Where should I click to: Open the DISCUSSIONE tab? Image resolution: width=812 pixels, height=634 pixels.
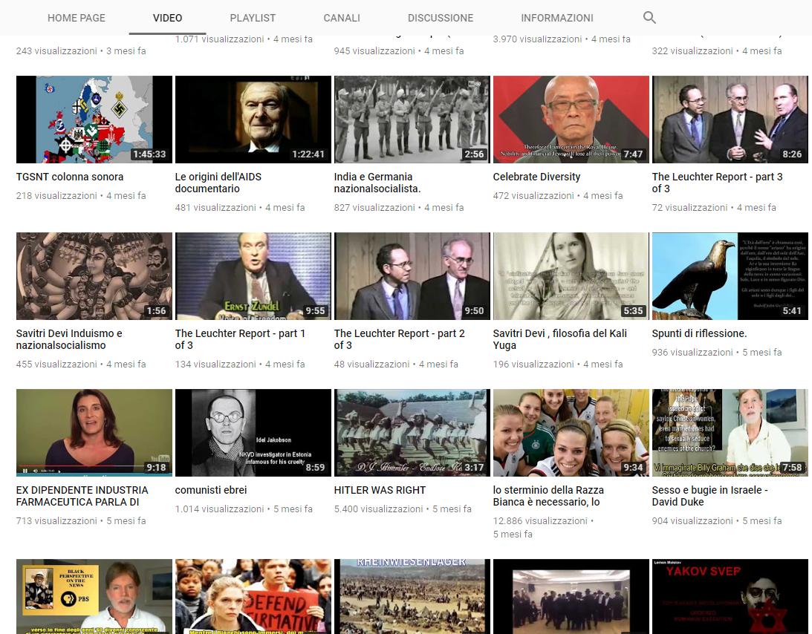441,18
